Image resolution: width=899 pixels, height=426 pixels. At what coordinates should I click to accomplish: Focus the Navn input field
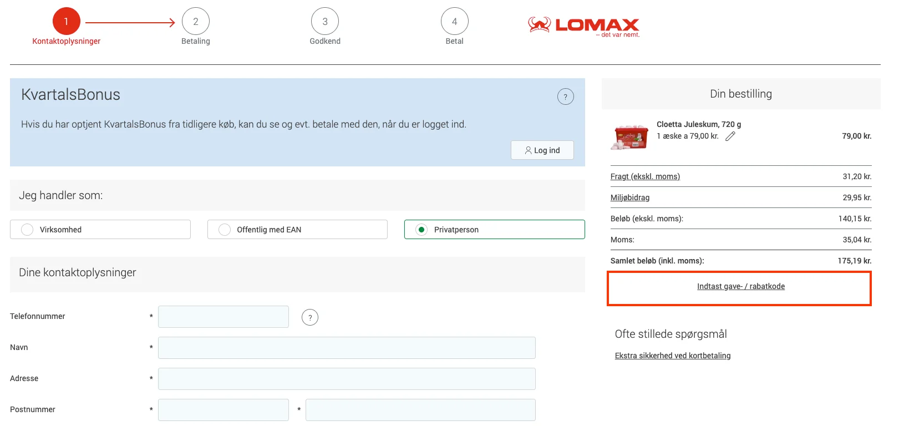(x=347, y=348)
